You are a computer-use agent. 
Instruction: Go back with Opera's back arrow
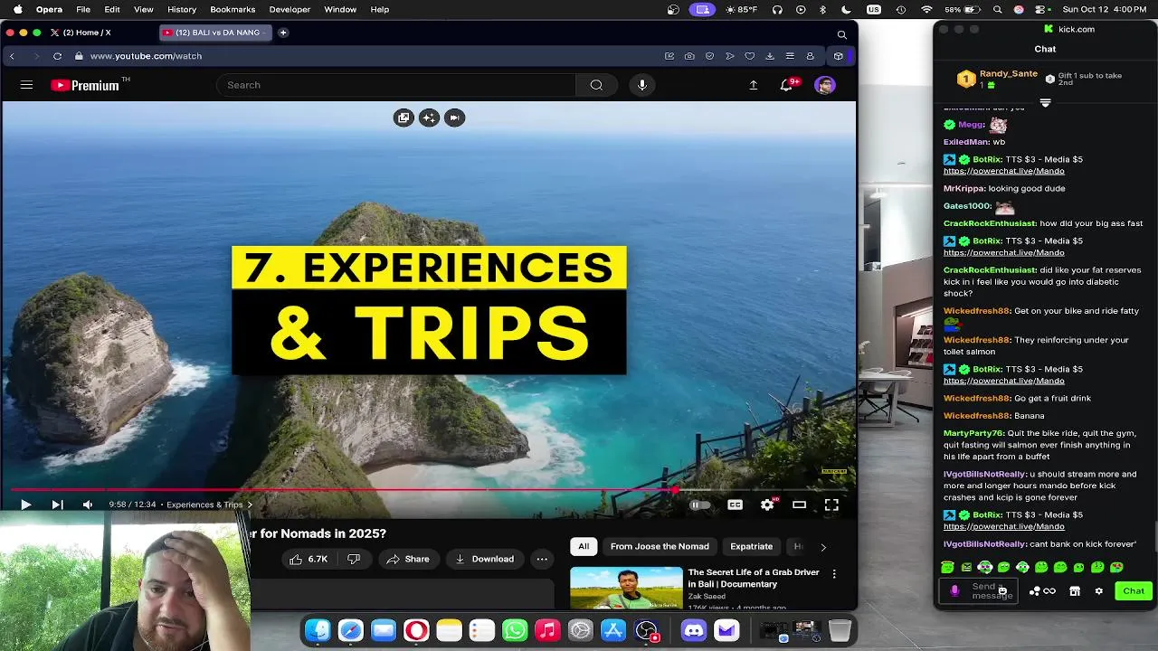point(12,56)
